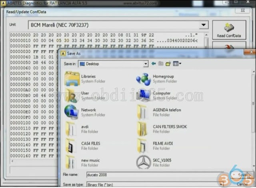Click the scroll left arrow under hex view
Viewport: 256px width, 188px height.
(12, 161)
